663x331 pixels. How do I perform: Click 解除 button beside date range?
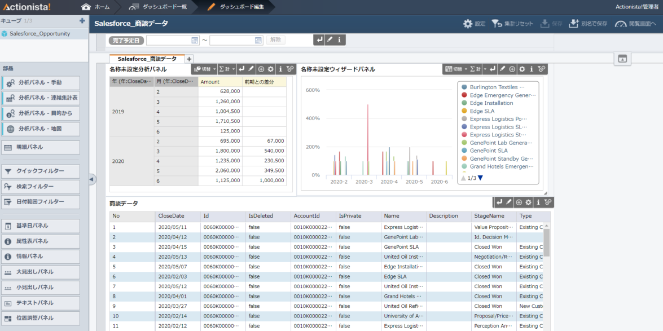coord(276,39)
